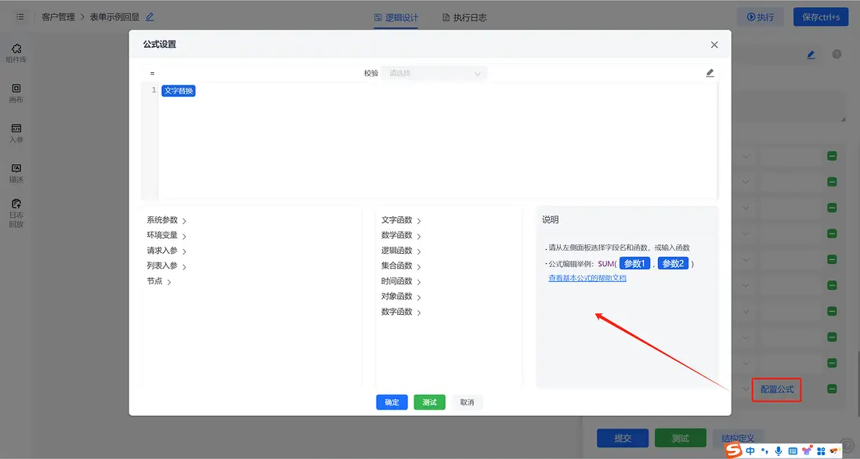This screenshot has height=459, width=860.
Task: Open the dropdown chevron left of 配置公式
Action: coord(746,389)
